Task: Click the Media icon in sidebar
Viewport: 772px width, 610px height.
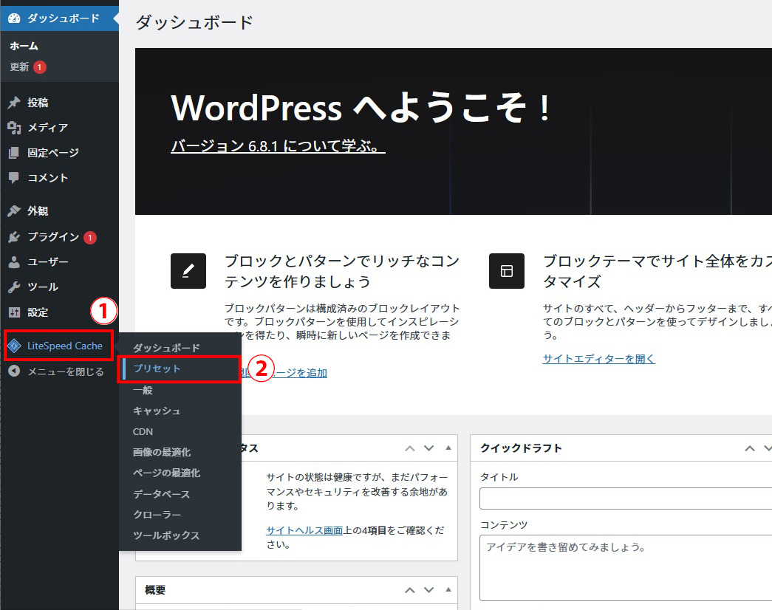Action: [14, 128]
